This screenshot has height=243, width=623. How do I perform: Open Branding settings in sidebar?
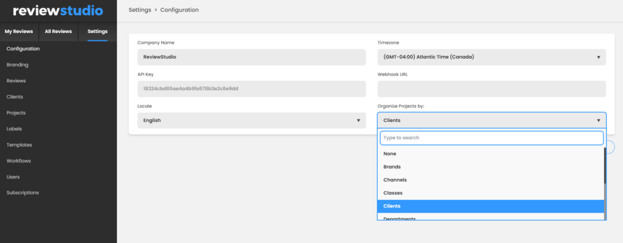[18, 65]
